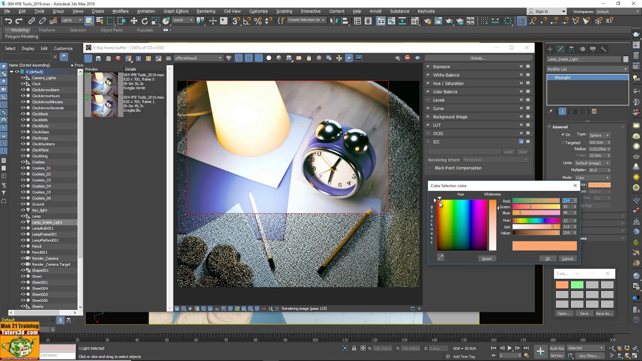Toggle the Exposure correction checkbox
642x361 pixels.
[428, 67]
